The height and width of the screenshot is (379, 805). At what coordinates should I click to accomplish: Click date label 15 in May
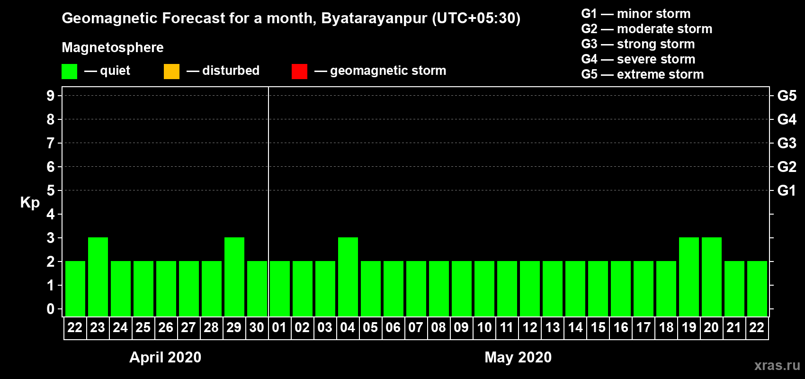tap(598, 327)
